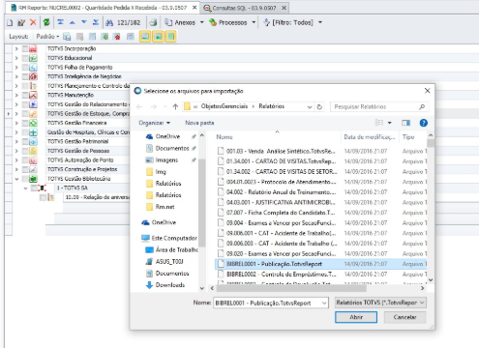Click the printer icon in toolbar
The image size is (479, 348).
pyautogui.click(x=153, y=22)
